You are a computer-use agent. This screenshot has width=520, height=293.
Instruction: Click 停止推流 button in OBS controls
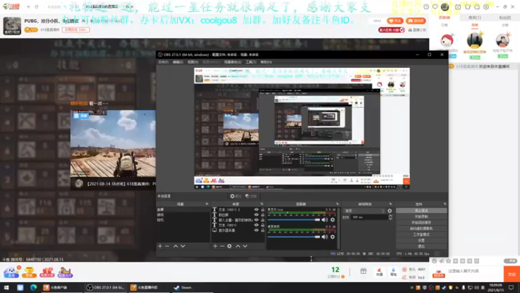(x=421, y=210)
